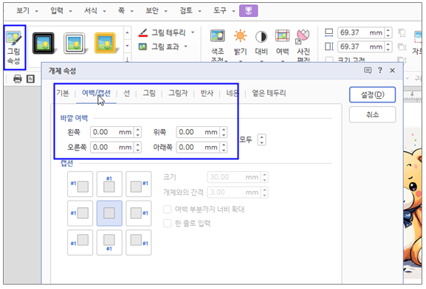Open the 쪽 menu
The image size is (426, 289).
click(121, 10)
